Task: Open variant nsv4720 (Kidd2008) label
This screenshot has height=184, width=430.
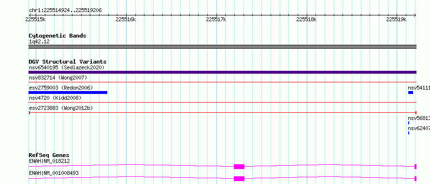Action: pos(55,98)
